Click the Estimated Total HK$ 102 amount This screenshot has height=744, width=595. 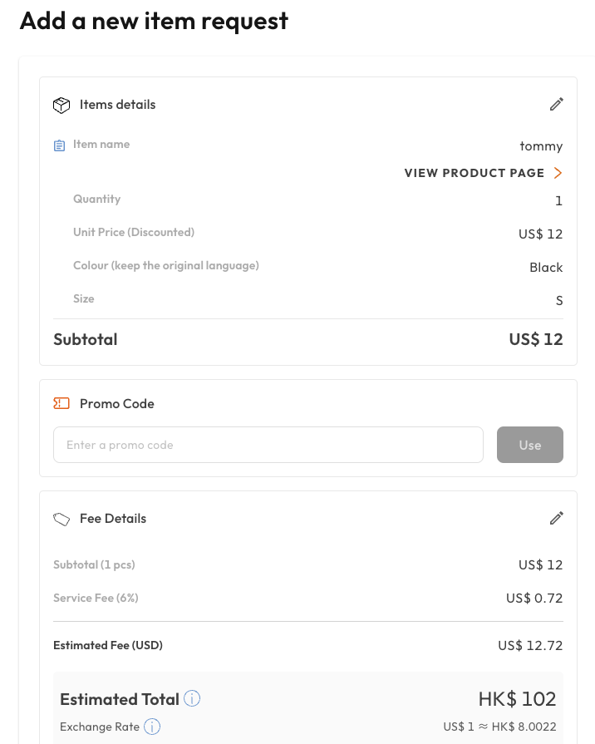pos(517,699)
